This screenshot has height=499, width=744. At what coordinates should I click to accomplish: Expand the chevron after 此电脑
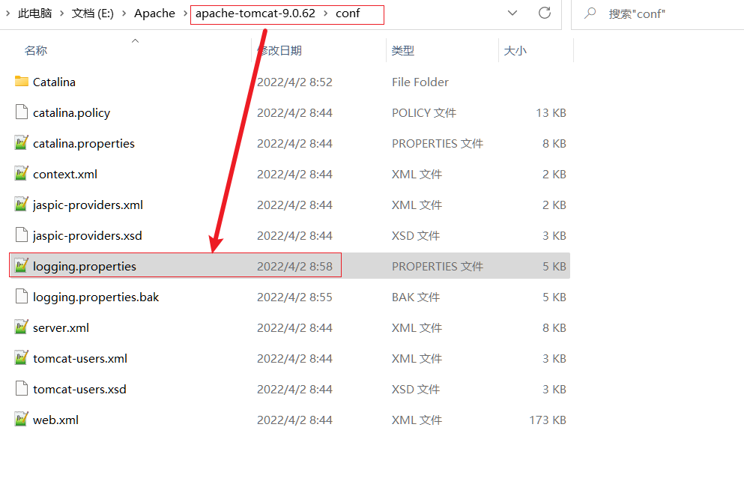[62, 13]
